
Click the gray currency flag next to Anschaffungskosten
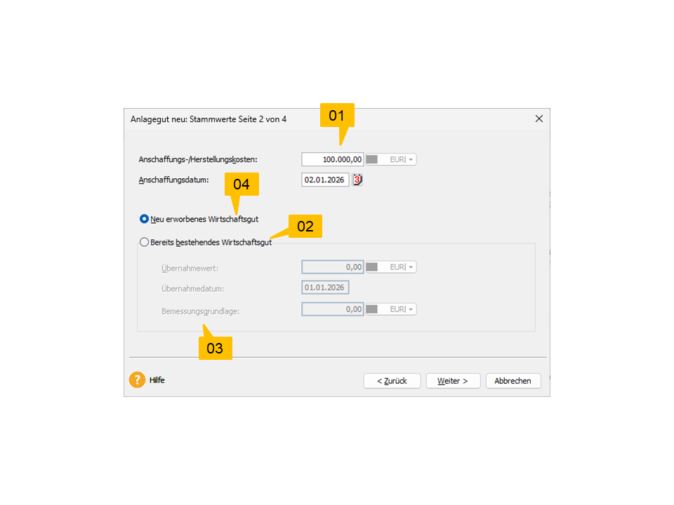click(372, 159)
